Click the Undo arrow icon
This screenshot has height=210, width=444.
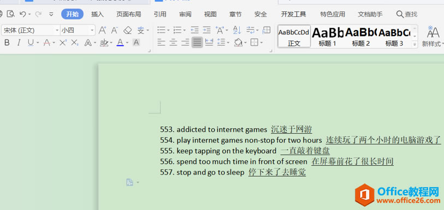tap(23, 14)
